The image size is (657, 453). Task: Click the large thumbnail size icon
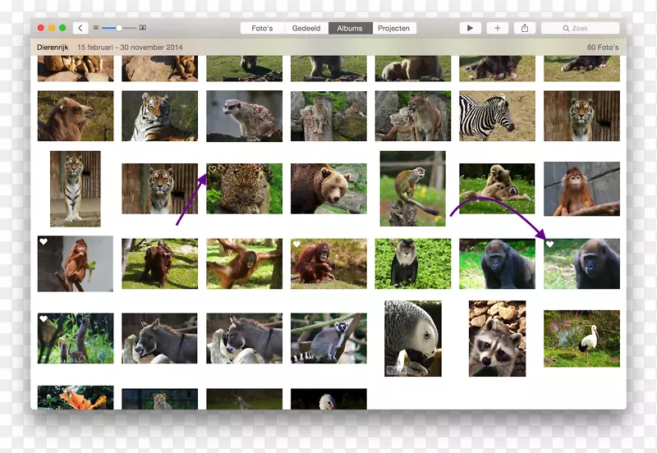pos(143,28)
